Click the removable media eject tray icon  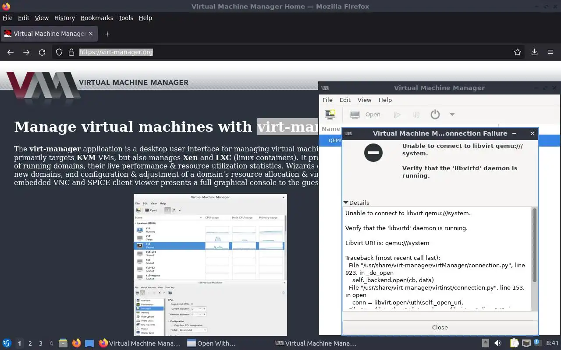(486, 343)
